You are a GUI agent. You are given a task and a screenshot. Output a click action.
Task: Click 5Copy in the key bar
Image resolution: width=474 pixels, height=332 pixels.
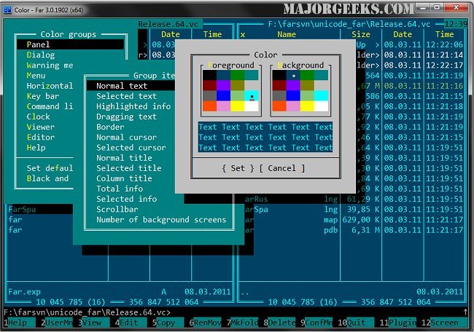(167, 323)
